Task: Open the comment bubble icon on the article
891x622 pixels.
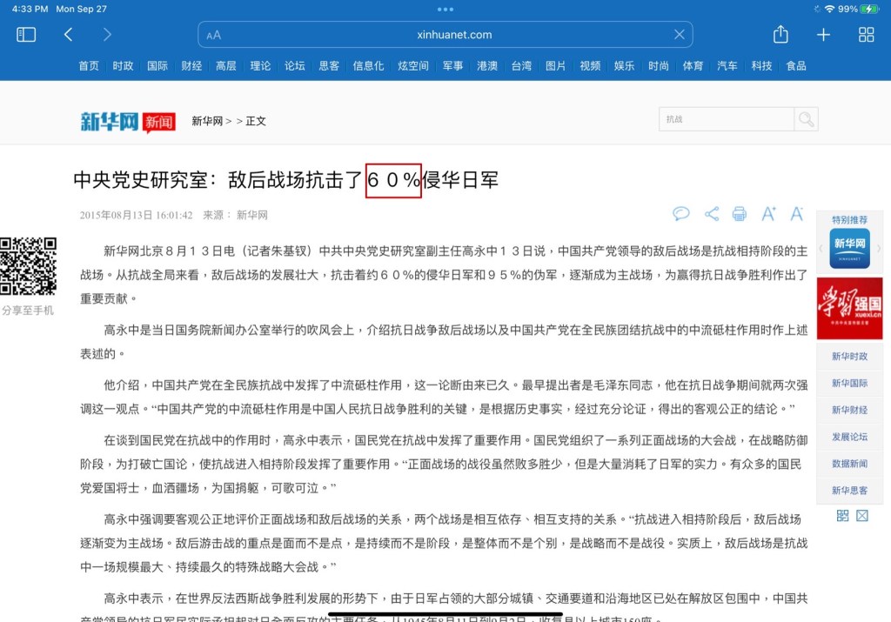Action: click(x=681, y=215)
